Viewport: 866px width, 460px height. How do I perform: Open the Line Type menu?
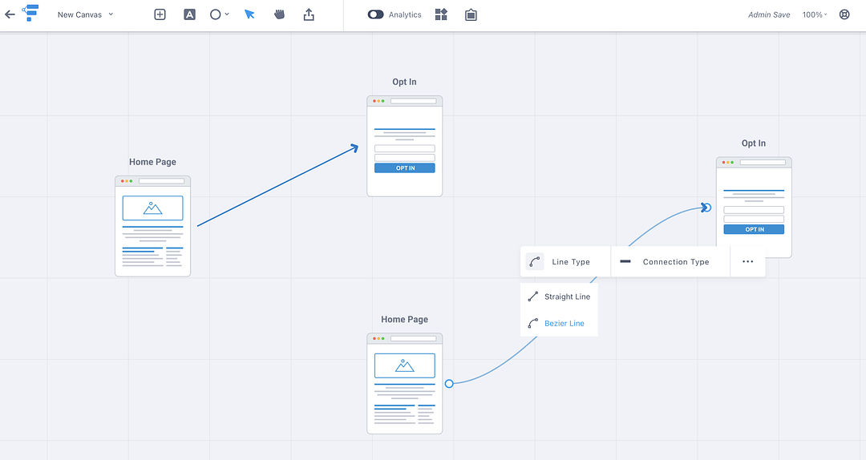coord(565,262)
